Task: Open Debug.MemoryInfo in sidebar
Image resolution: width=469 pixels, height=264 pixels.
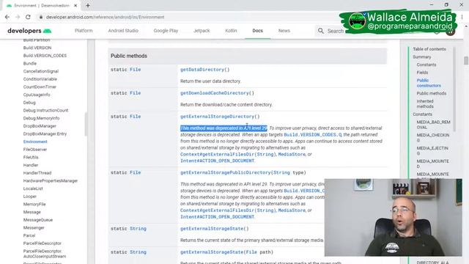Action: 41,118
